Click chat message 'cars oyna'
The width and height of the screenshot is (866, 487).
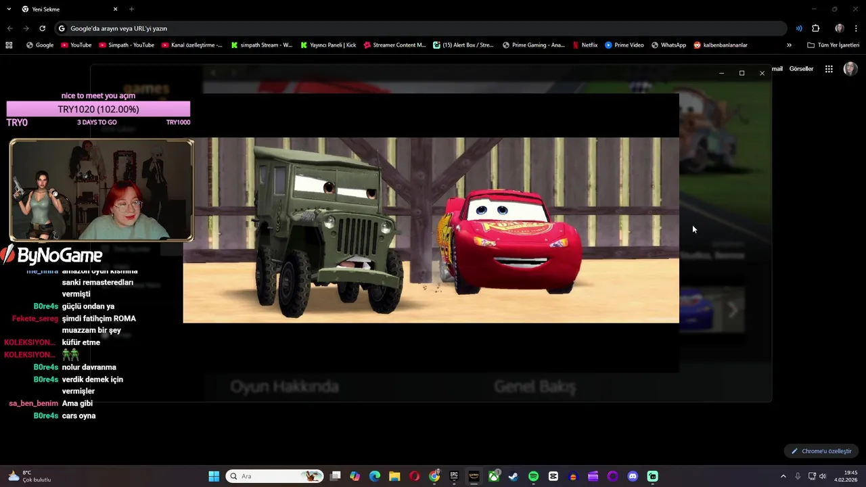[78, 416]
